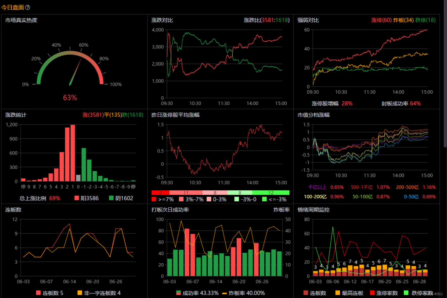Screen dimensions: 447x298
Task: Click the -3%-0 legend swatch
Action: click(237, 199)
